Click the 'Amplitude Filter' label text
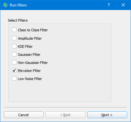The height and width of the screenshot is (122, 131). click(x=30, y=38)
